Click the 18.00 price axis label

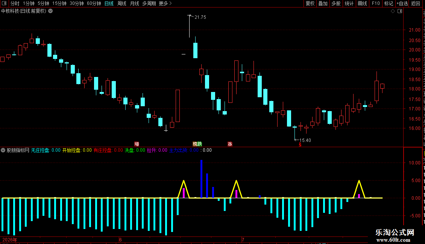pos(415,89)
